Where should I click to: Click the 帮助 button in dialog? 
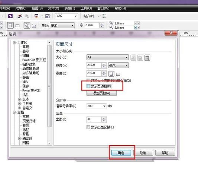point(165,153)
